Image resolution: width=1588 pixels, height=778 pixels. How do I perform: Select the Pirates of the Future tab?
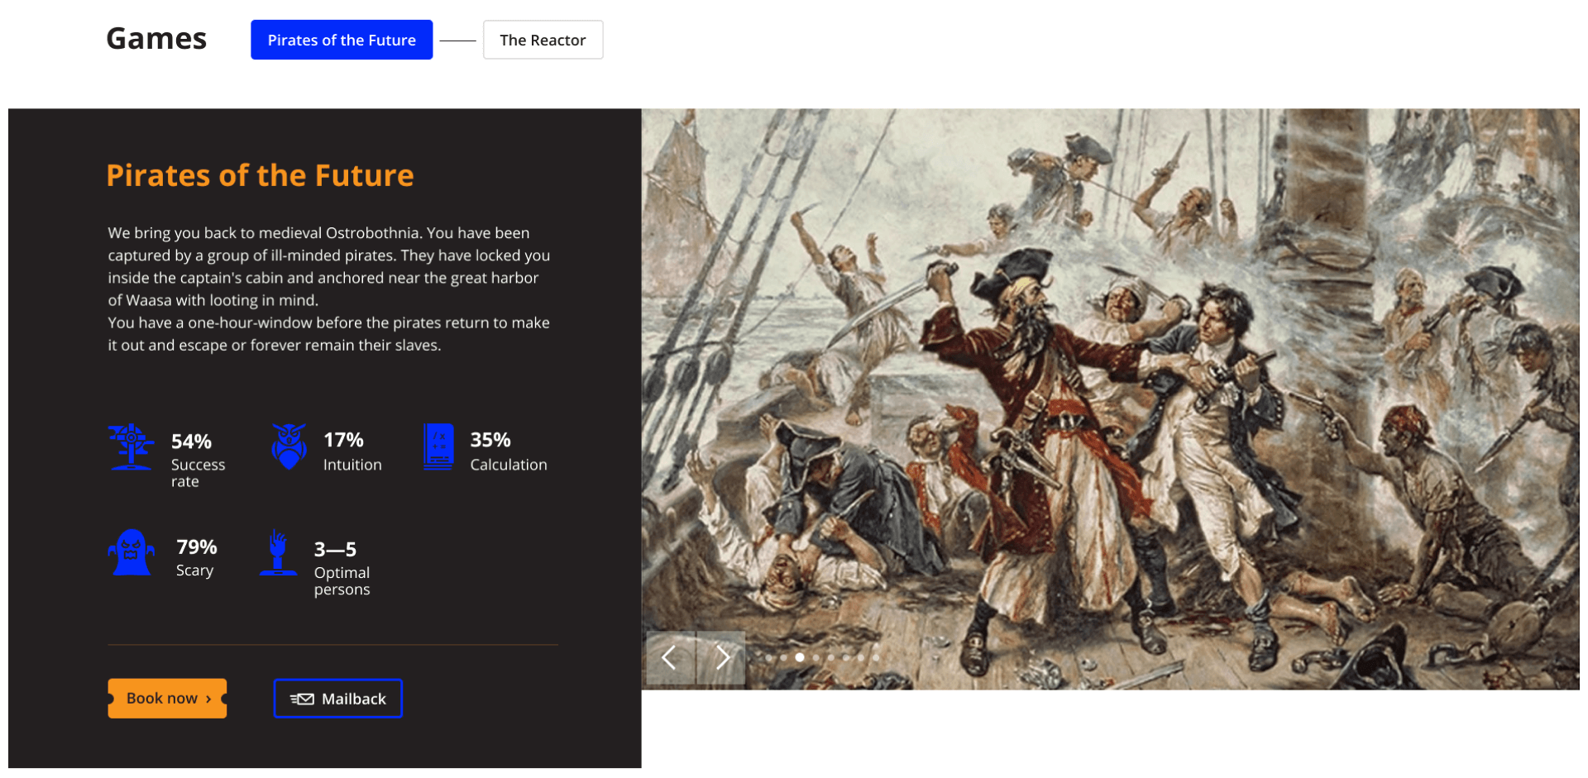point(342,40)
